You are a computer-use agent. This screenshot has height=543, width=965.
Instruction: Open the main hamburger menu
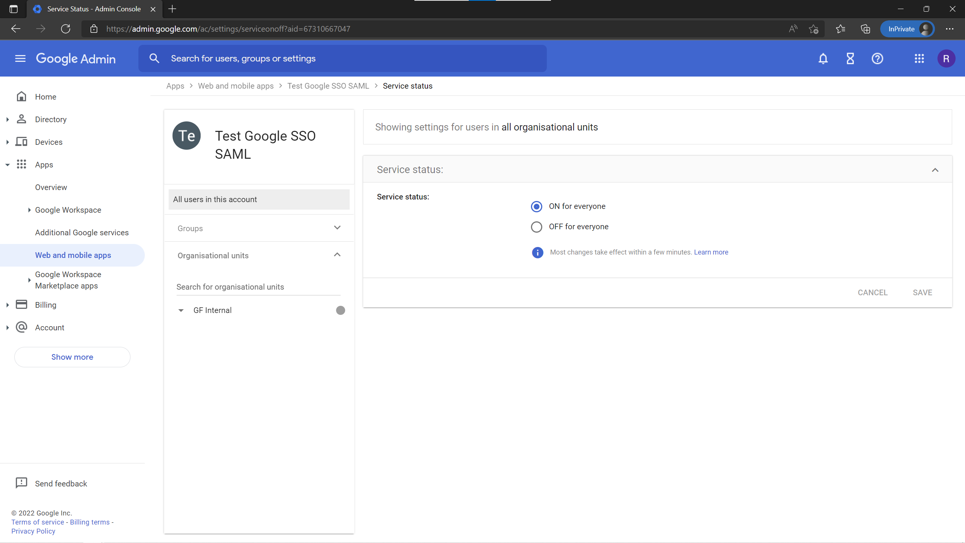click(x=20, y=58)
